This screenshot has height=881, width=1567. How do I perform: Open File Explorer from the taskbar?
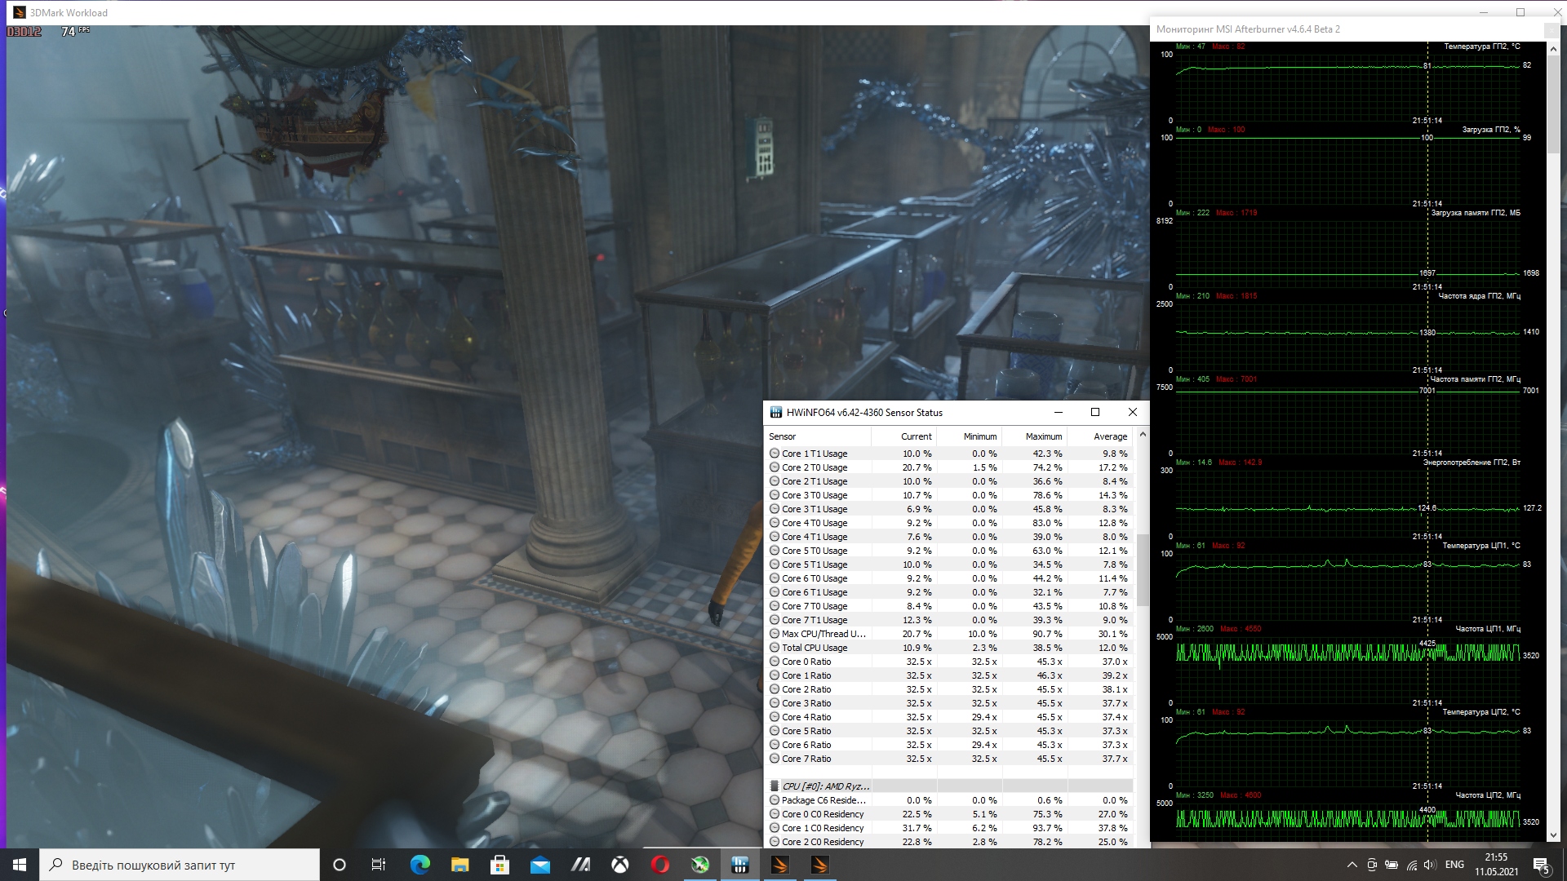pyautogui.click(x=459, y=865)
